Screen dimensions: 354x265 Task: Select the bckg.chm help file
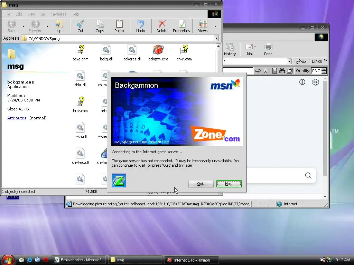[80, 53]
